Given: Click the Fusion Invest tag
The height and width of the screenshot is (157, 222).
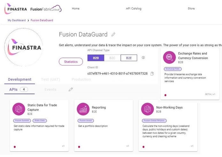Looking at the screenshot, I should click(x=86, y=120).
